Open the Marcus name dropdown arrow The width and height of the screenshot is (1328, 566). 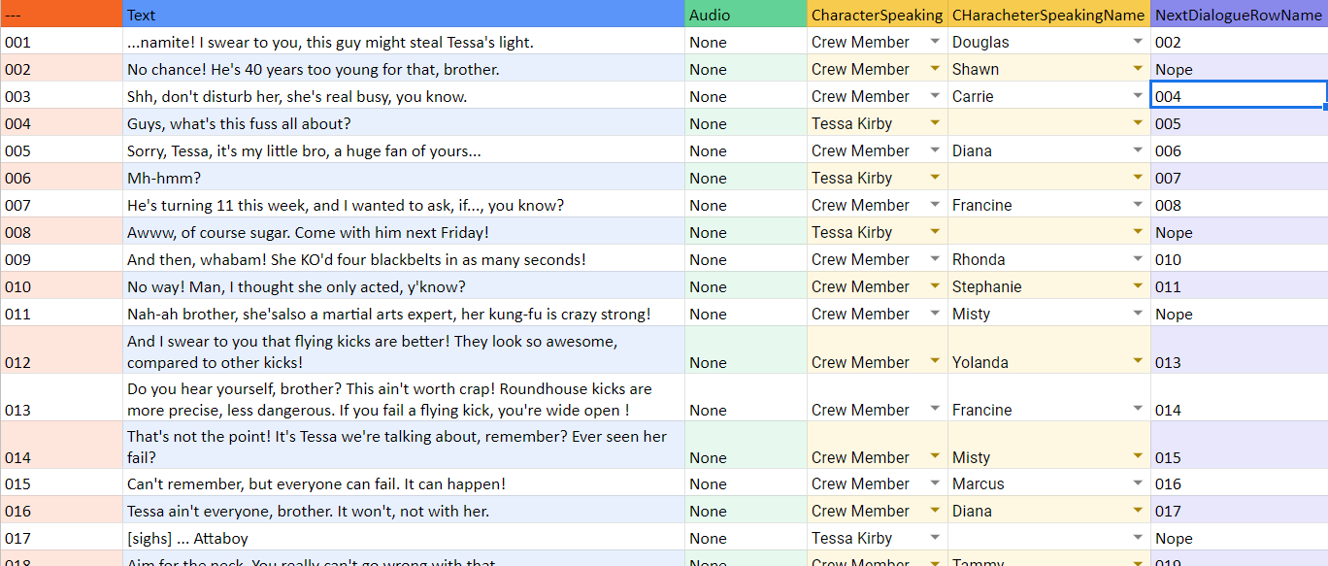click(x=1138, y=483)
